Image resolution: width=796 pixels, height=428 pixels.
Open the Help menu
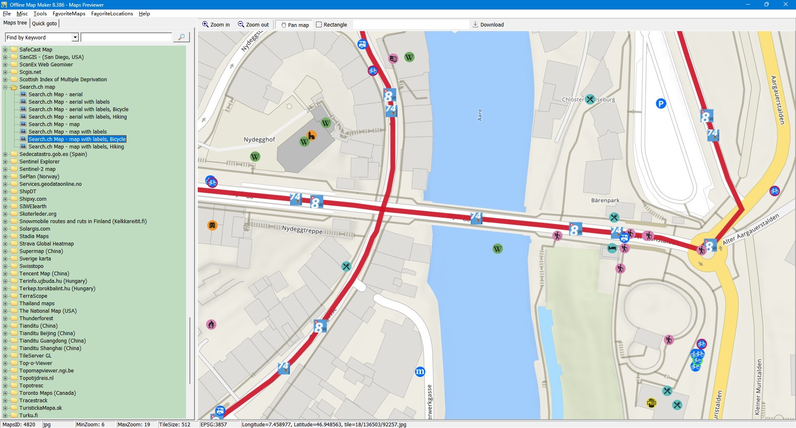click(144, 14)
